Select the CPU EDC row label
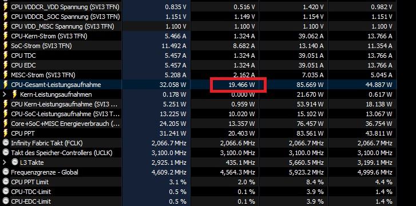 [23, 65]
